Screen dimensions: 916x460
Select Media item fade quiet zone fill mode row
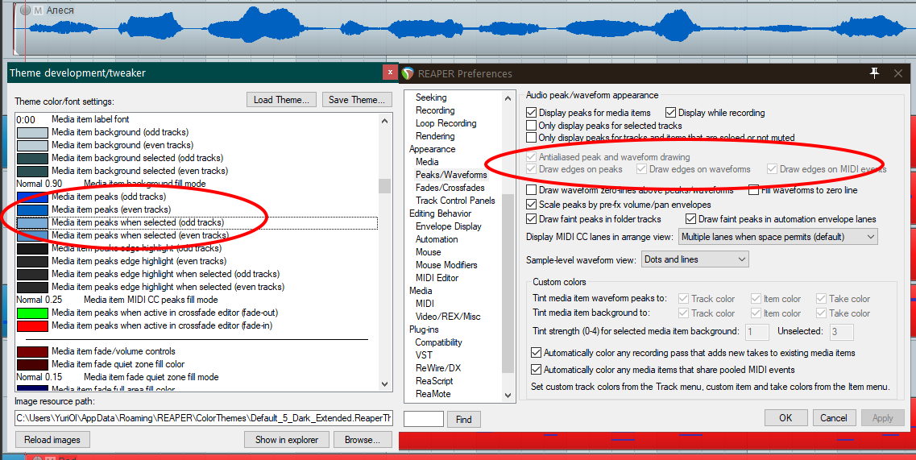(197, 377)
